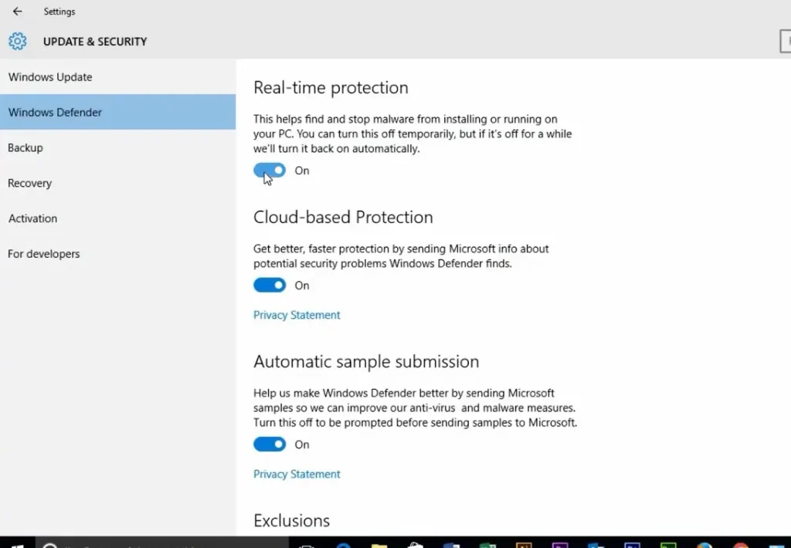Open Privacy Statement under Automatic sample submission
This screenshot has height=548, width=791.
[297, 473]
